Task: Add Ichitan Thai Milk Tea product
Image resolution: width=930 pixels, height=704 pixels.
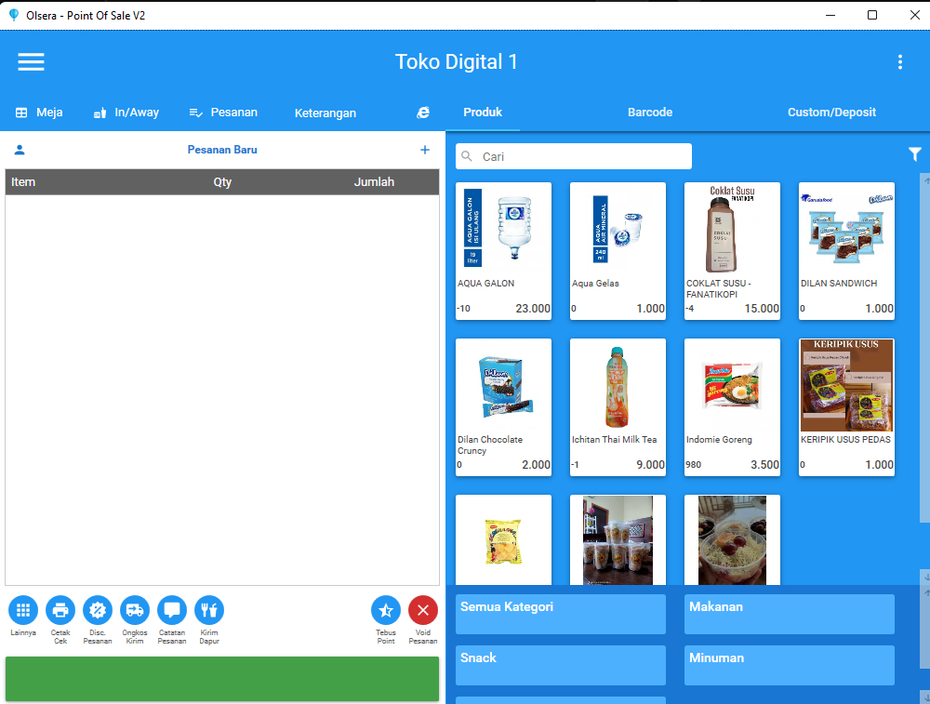Action: click(x=618, y=407)
